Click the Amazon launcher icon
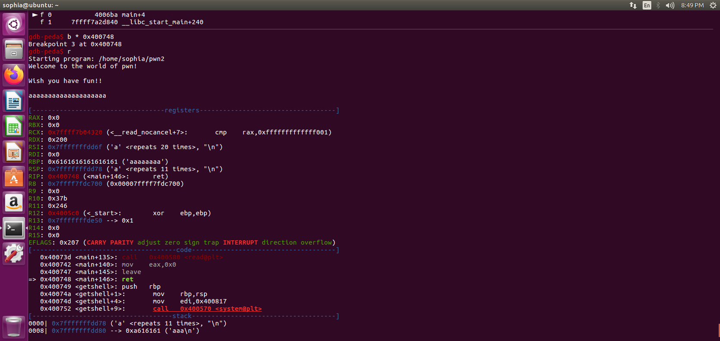This screenshot has height=341, width=720. (14, 203)
